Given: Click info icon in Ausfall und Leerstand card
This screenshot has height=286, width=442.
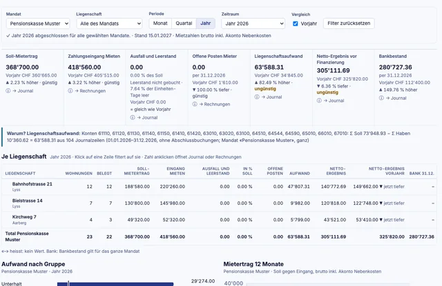Looking at the screenshot, I should (x=133, y=118).
